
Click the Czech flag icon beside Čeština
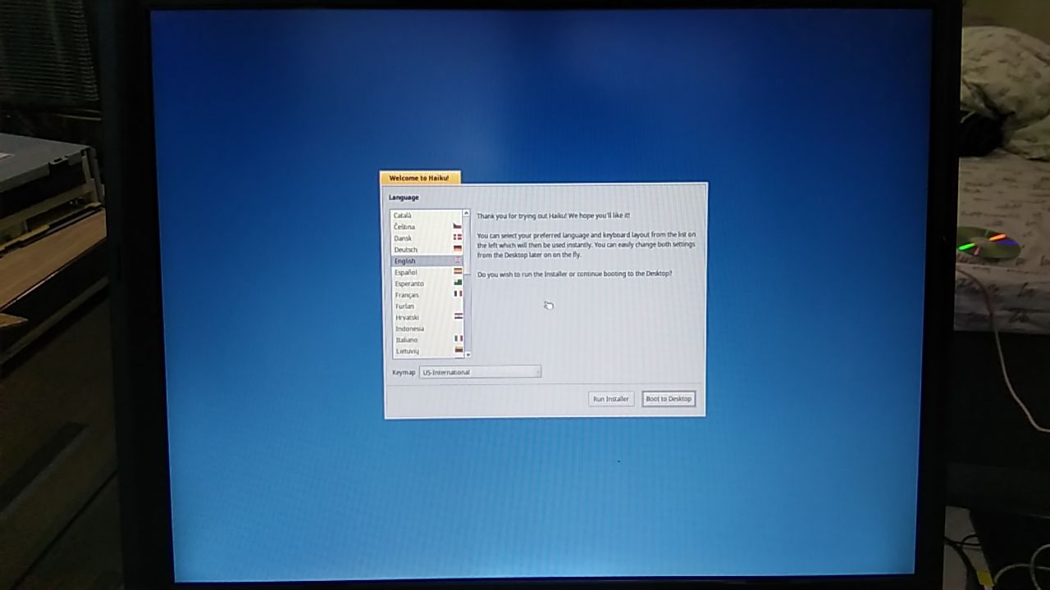[x=458, y=226]
